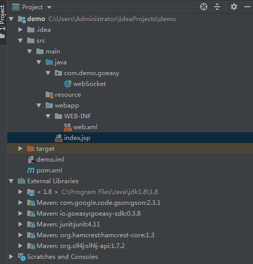Screen dimensions: 253x264
Task: Click the blue java source root icon
Action: click(49, 62)
